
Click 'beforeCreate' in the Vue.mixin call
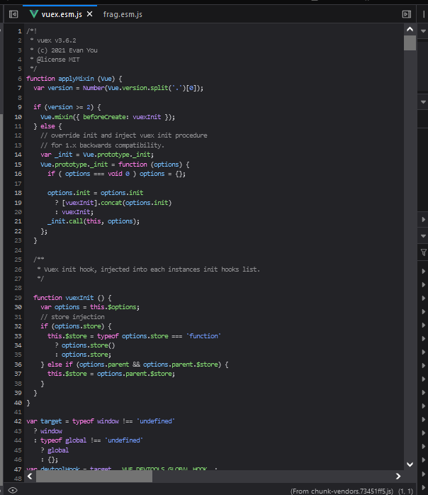[104, 117]
